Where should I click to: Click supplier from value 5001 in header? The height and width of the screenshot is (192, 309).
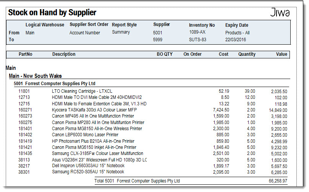pyautogui.click(x=158, y=33)
